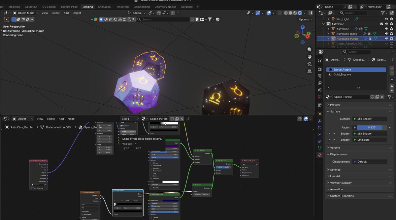Screen dimensions: 396x220
Task: Click the pause render icon in viewport header
Action: tap(311, 13)
